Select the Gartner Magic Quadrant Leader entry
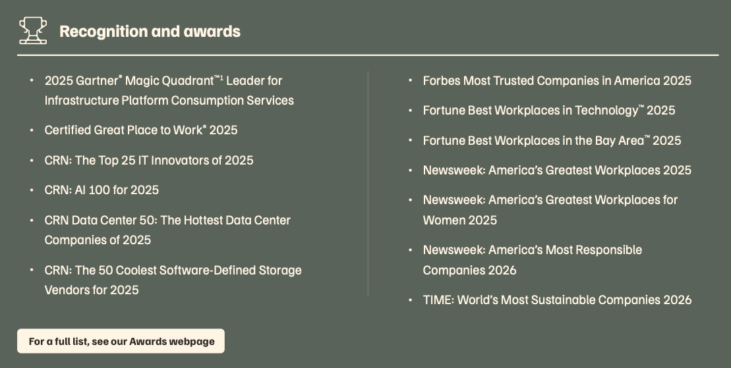 click(169, 90)
